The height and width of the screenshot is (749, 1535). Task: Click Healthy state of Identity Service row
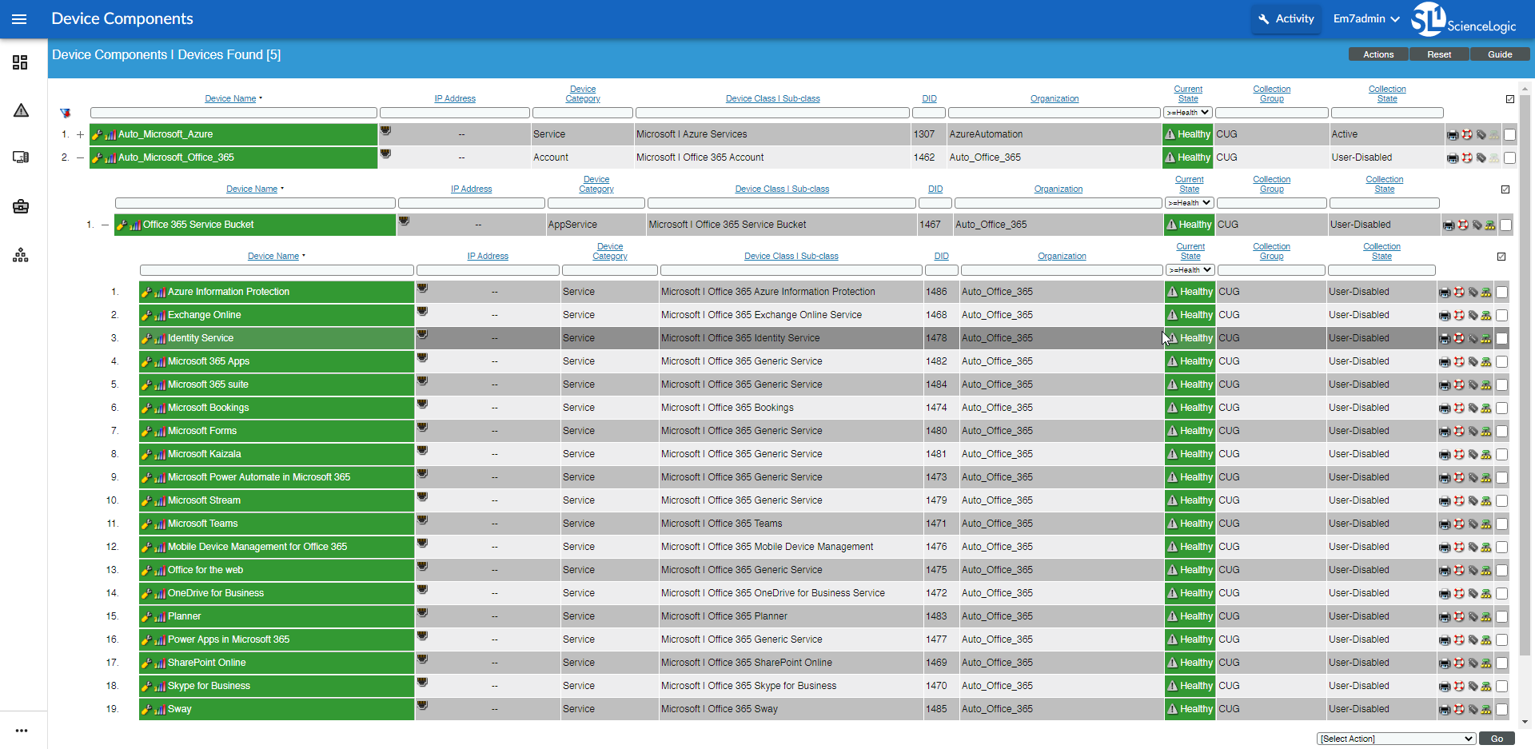(x=1190, y=338)
